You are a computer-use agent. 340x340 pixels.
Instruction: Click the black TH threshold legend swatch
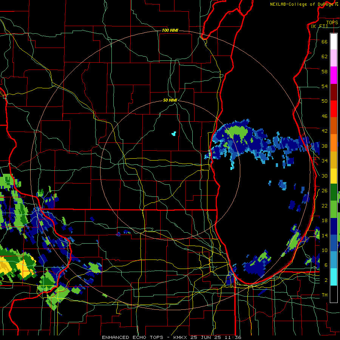pyautogui.click(x=334, y=294)
